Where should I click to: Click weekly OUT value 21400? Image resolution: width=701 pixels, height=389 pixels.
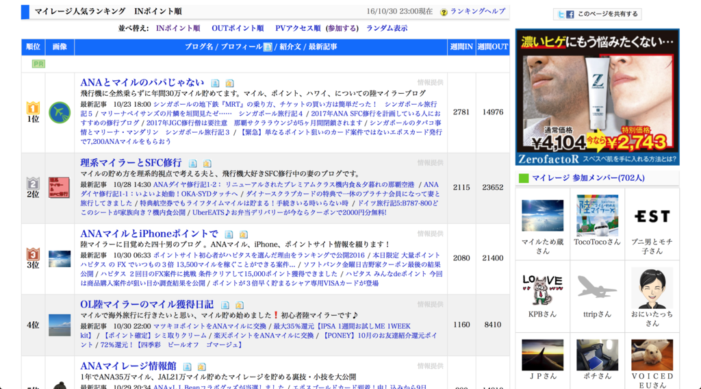pos(493,258)
